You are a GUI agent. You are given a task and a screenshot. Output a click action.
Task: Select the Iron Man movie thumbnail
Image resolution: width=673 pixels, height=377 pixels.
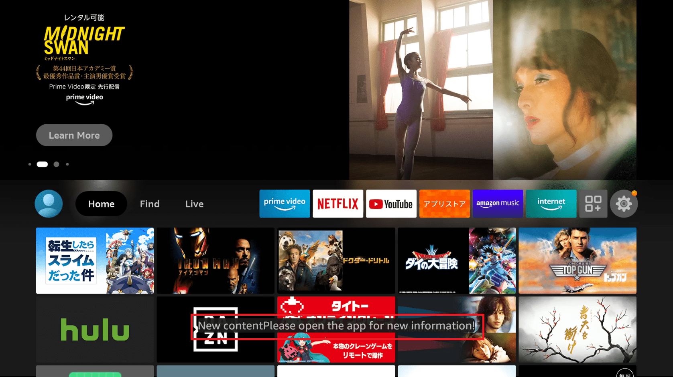point(216,260)
